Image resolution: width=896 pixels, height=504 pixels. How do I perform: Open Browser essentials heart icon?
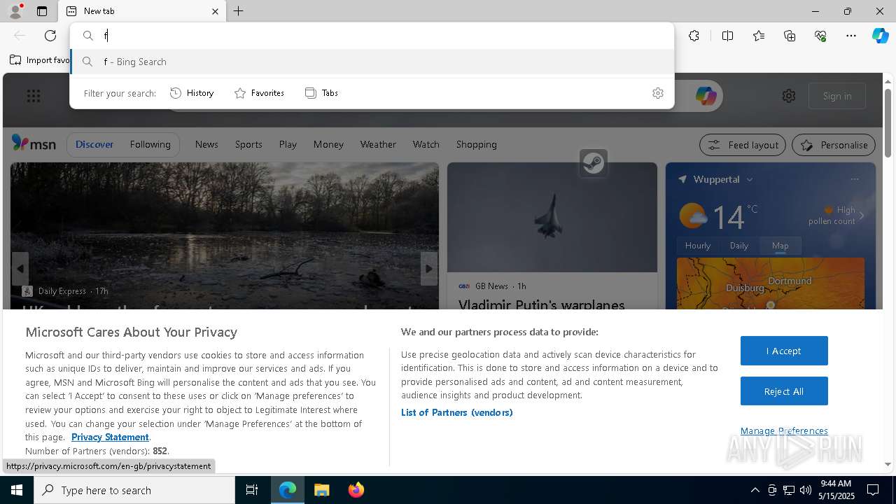pyautogui.click(x=820, y=36)
